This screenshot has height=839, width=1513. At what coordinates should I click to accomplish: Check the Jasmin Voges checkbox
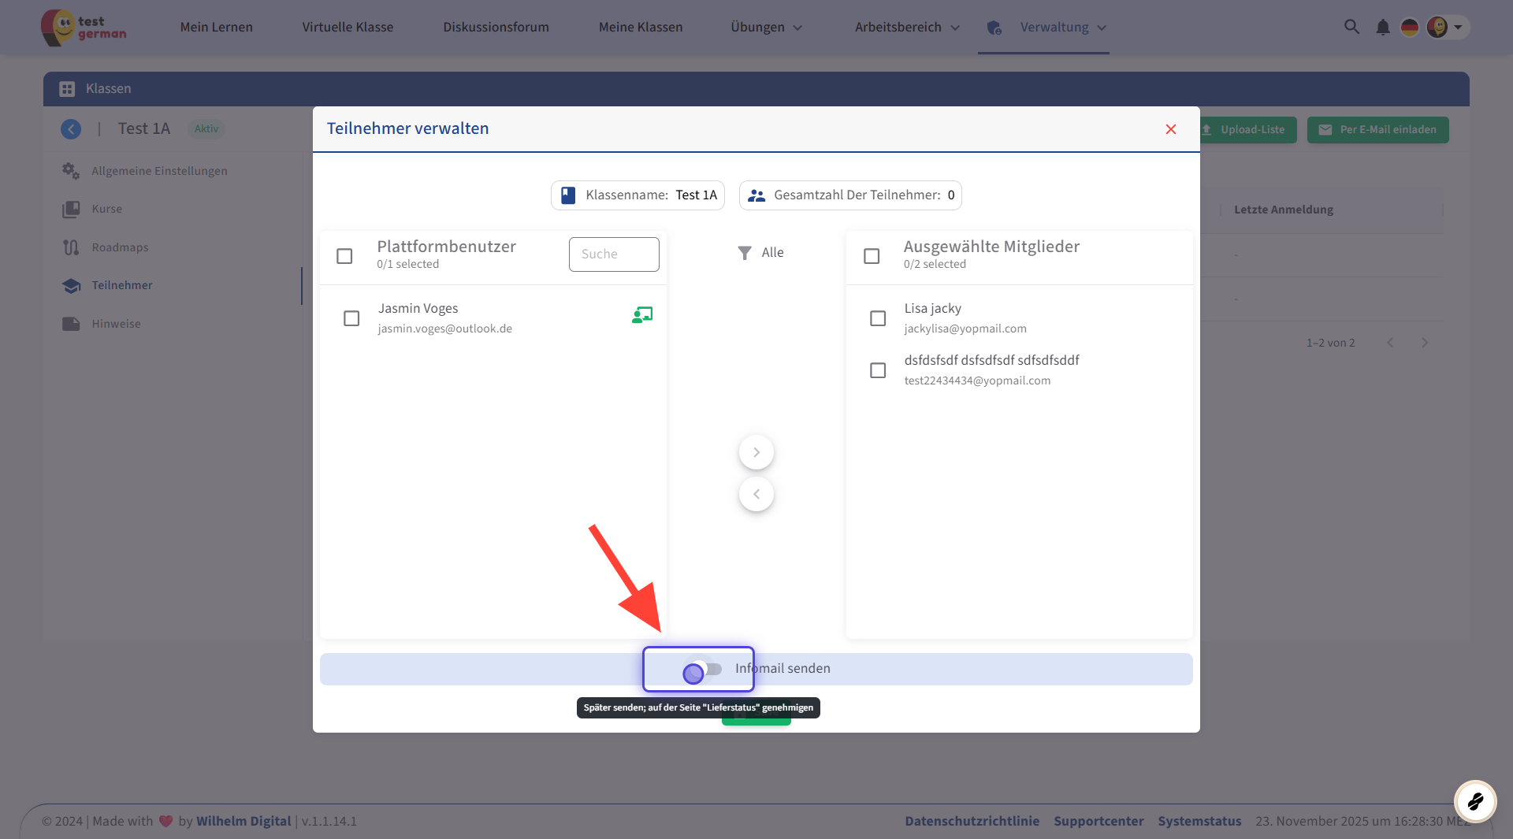[x=351, y=318]
